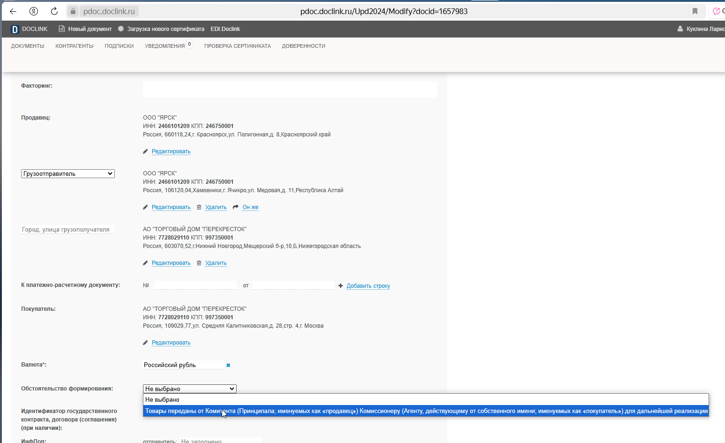Image resolution: width=725 pixels, height=443 pixels.
Task: Click Редактировать under the seller
Action: tap(171, 151)
